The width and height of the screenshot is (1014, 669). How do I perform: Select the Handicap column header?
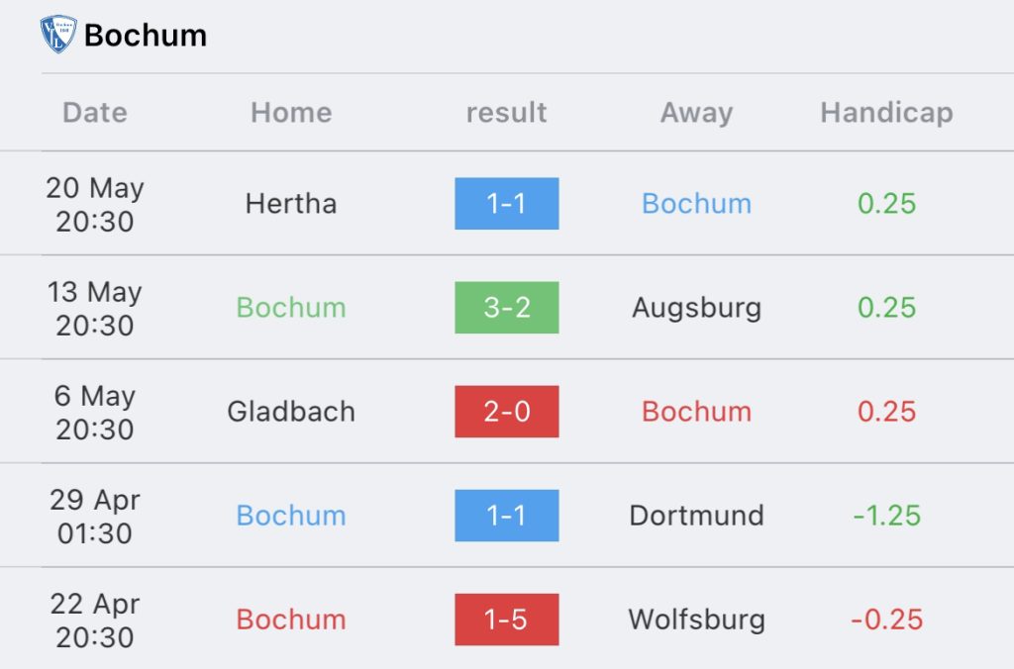(886, 113)
